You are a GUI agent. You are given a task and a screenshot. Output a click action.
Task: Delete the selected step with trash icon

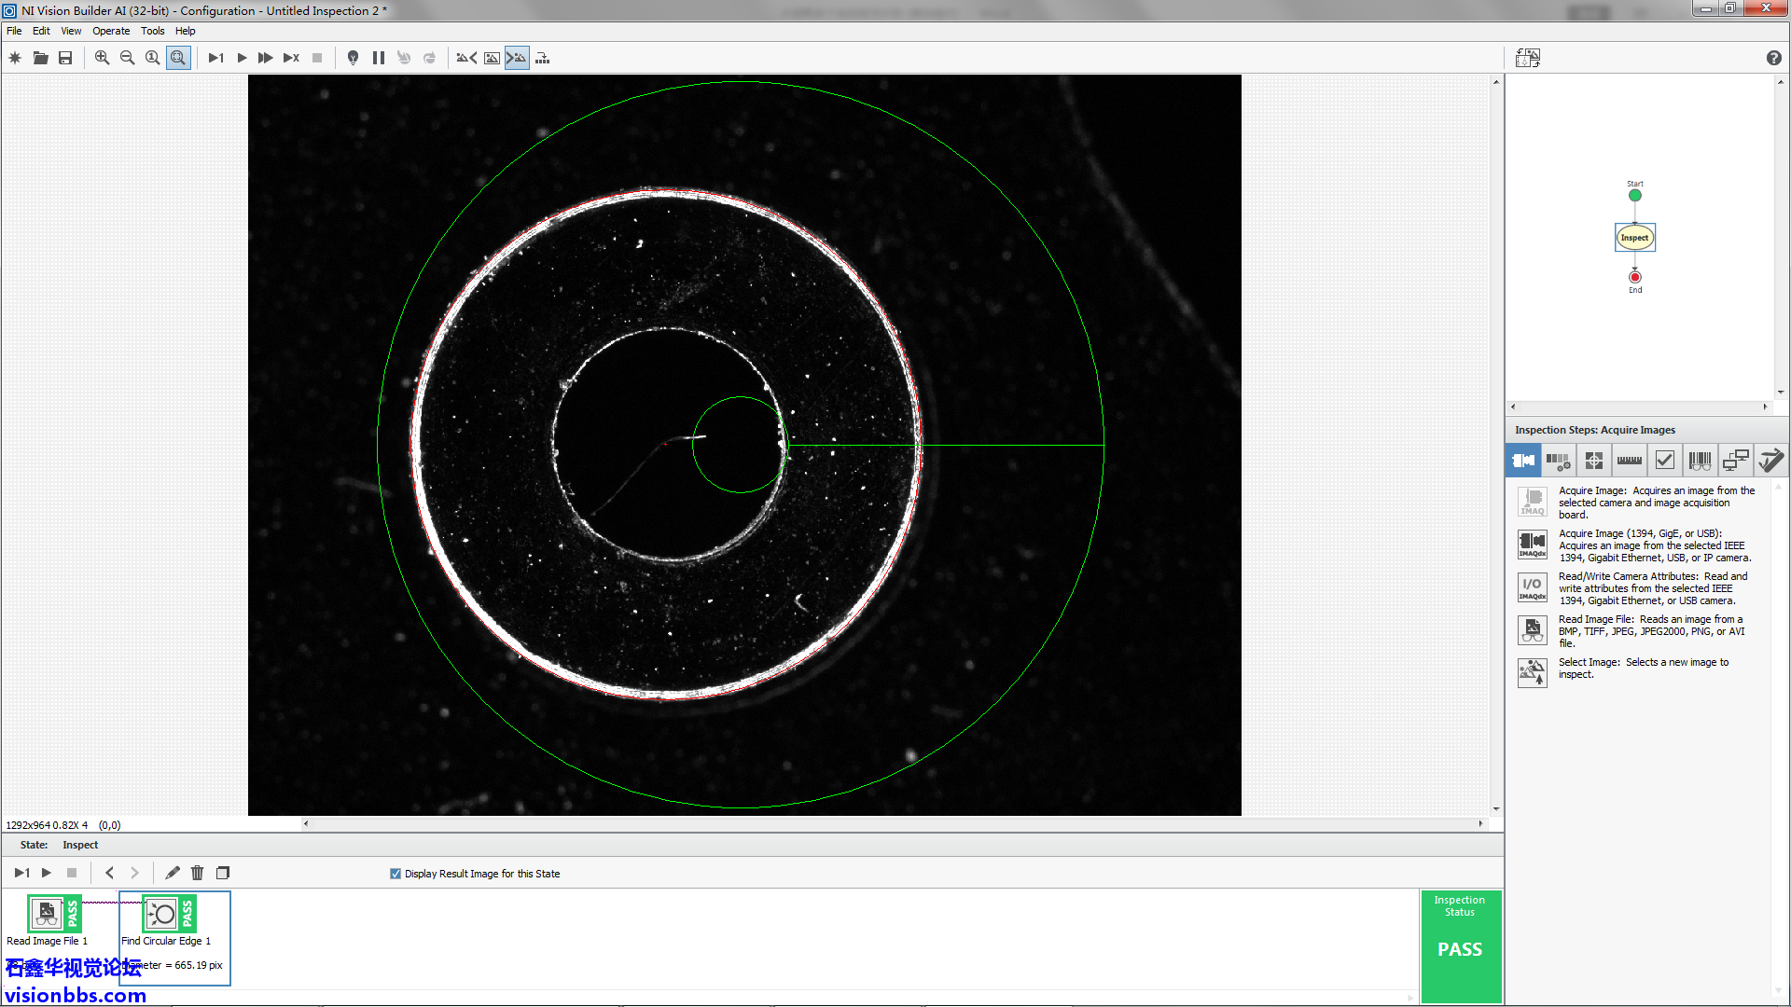[197, 873]
